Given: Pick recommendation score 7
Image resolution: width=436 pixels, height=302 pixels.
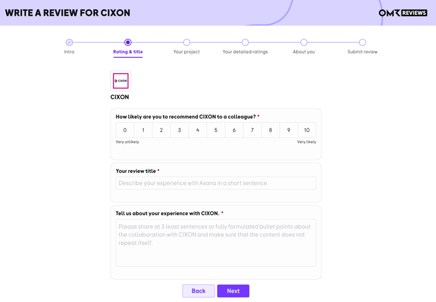Looking at the screenshot, I should pos(252,130).
